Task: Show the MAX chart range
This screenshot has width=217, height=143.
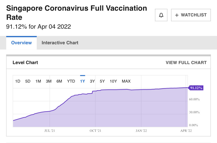Action: point(126,81)
